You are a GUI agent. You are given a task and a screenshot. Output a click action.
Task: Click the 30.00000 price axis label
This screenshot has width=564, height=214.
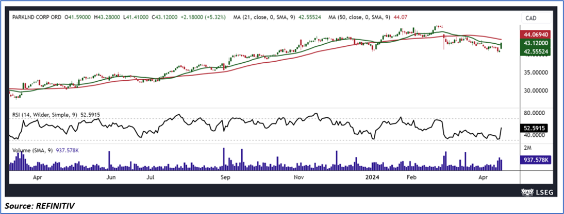[536, 91]
